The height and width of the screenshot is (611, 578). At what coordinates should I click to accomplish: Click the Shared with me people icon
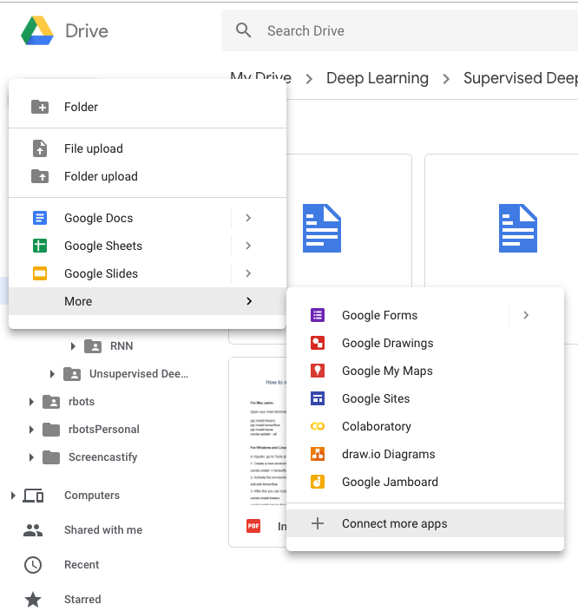pyautogui.click(x=33, y=530)
